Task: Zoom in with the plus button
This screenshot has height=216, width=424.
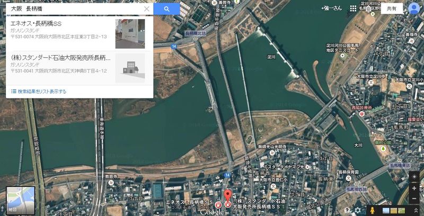Action: pos(414,188)
